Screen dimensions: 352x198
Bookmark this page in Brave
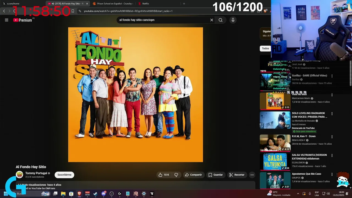(x=73, y=11)
